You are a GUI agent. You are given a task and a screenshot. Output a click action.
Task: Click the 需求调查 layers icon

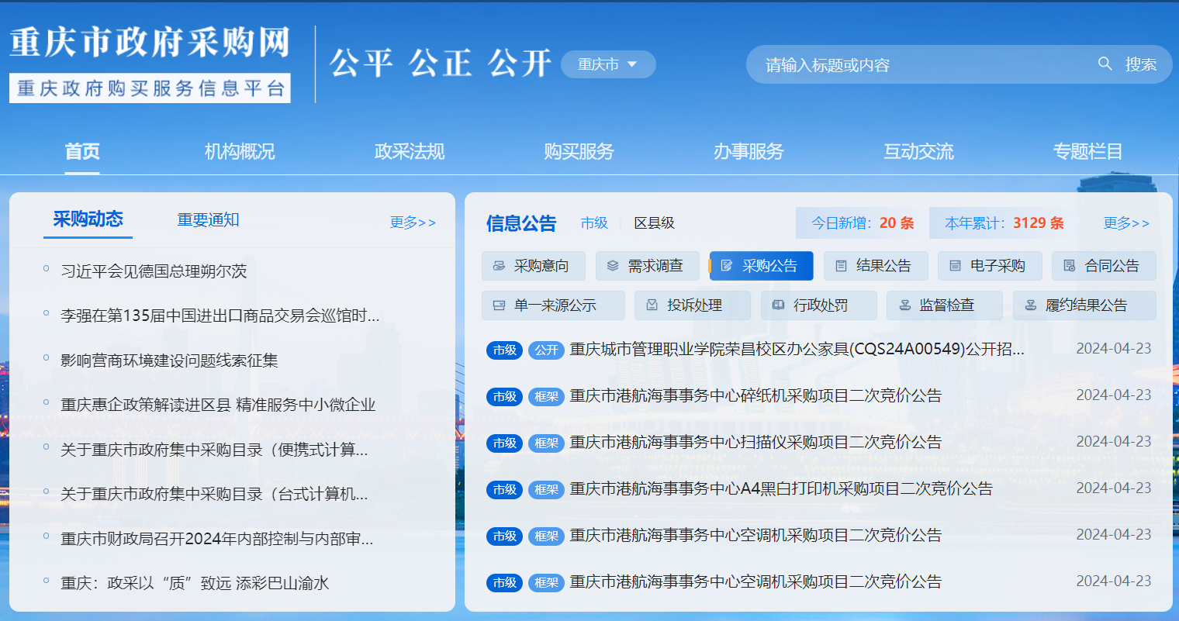(613, 266)
